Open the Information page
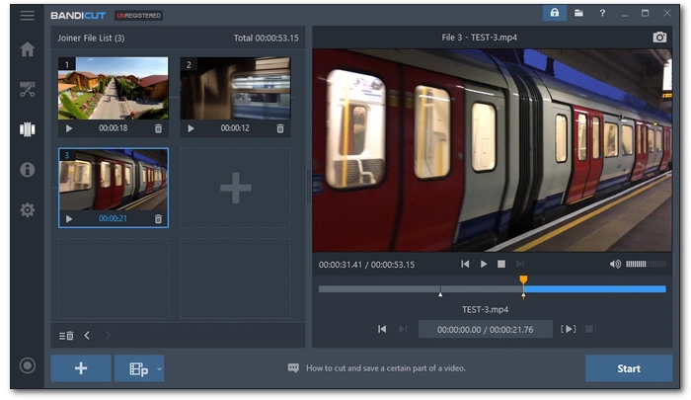This screenshot has height=400, width=691. [27, 169]
